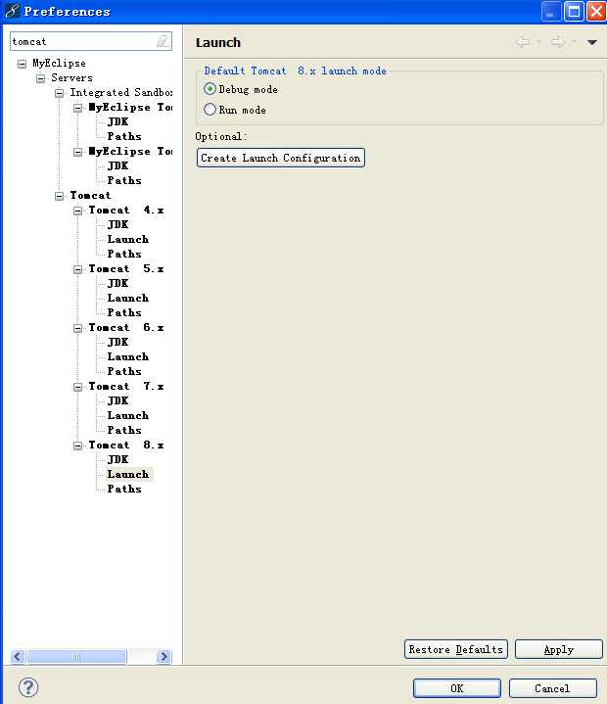Select JDK under Tomcat 6.x
607x704 pixels.
click(117, 342)
